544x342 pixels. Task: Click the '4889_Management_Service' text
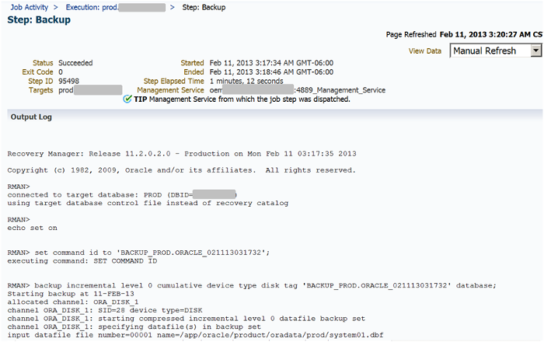coord(340,90)
